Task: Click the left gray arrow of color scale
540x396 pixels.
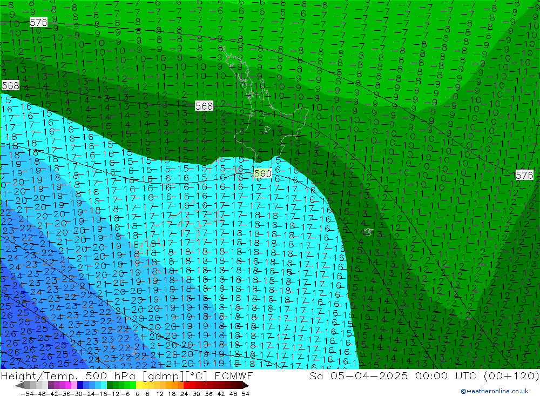Action: pos(19,385)
